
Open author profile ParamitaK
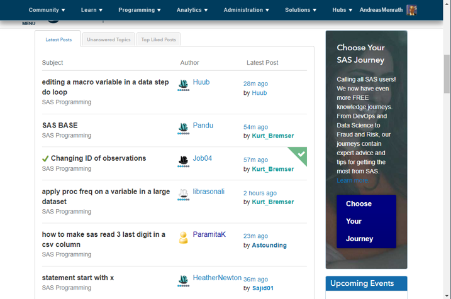pyautogui.click(x=209, y=234)
